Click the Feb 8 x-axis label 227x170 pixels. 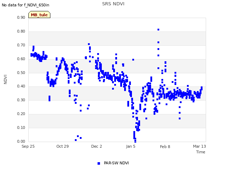[x=165, y=147]
